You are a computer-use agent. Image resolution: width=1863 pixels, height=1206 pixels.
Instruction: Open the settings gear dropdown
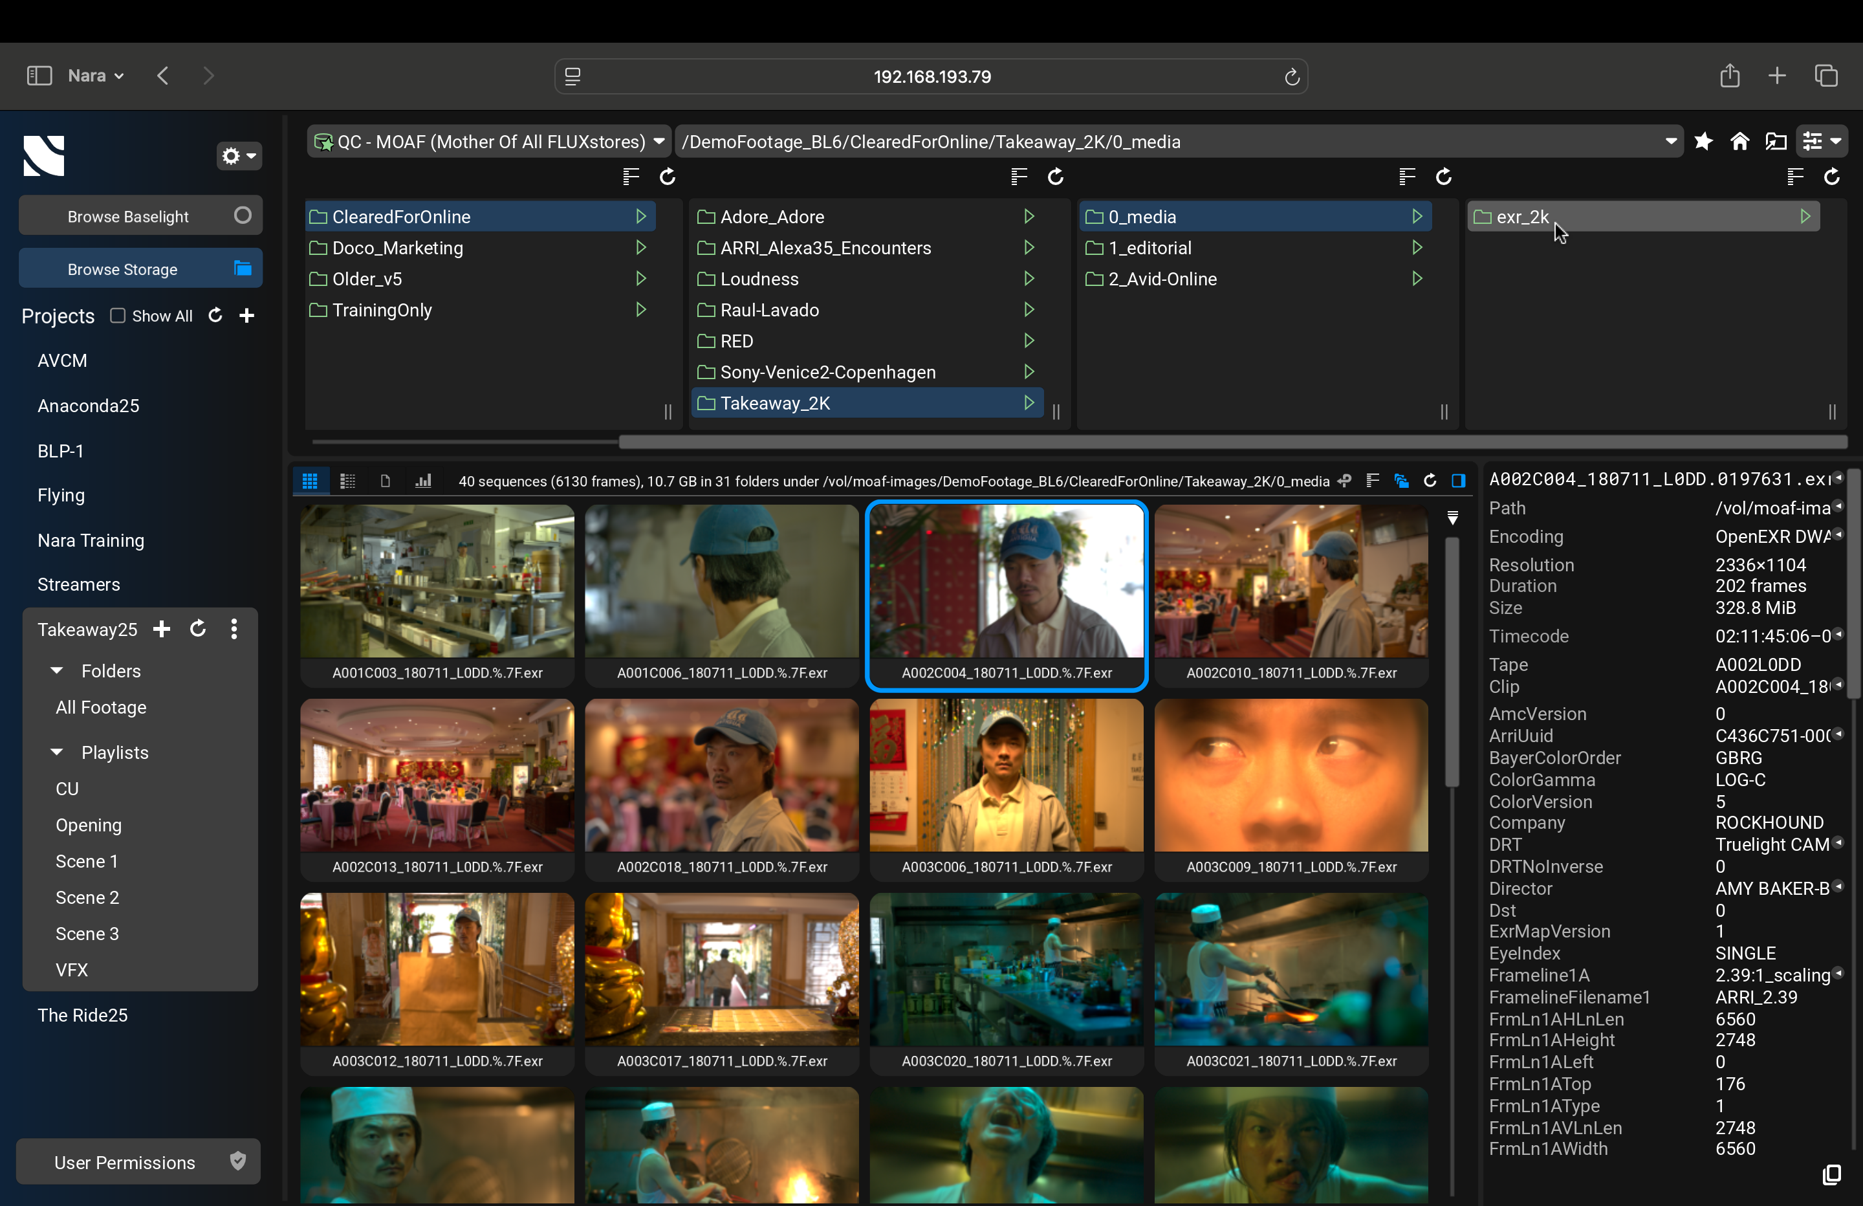[x=239, y=156]
